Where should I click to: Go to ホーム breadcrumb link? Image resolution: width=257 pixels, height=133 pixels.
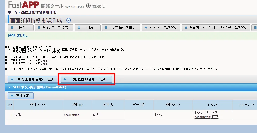click(x=12, y=12)
